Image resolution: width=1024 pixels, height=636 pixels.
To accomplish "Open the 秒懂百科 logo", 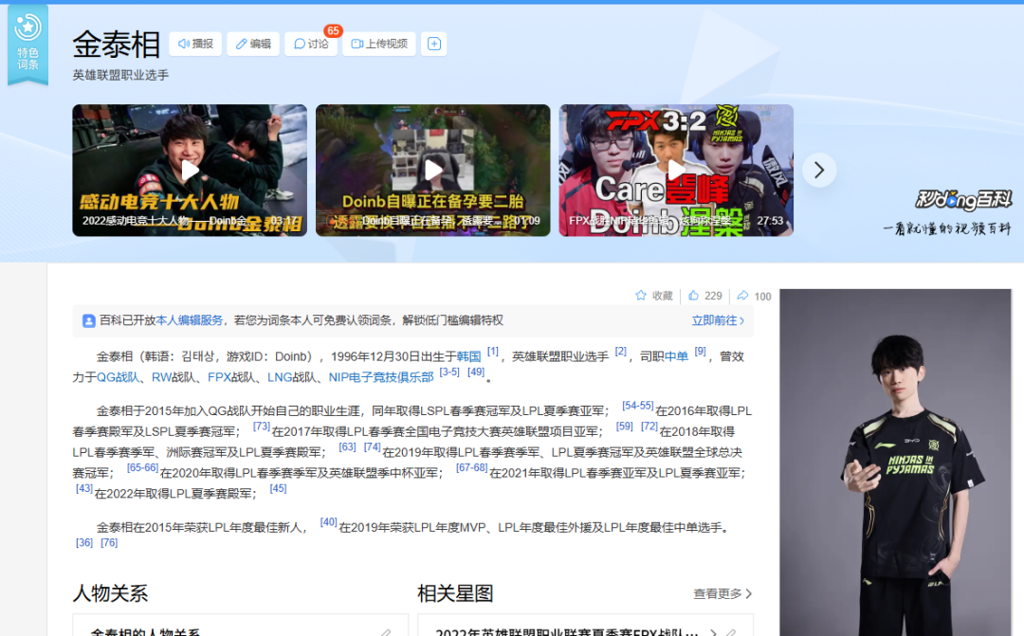I will pyautogui.click(x=963, y=199).
